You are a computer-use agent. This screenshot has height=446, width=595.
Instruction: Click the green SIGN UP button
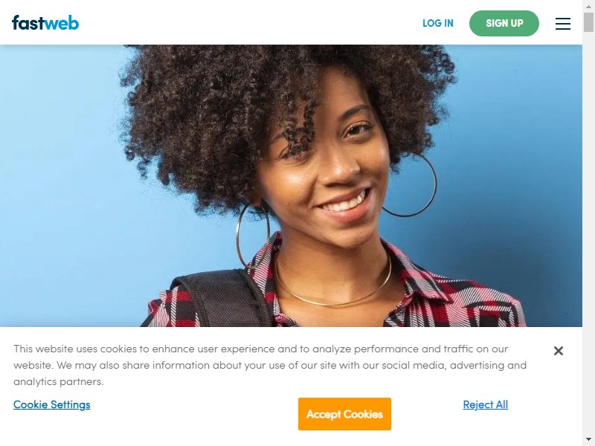coord(504,23)
